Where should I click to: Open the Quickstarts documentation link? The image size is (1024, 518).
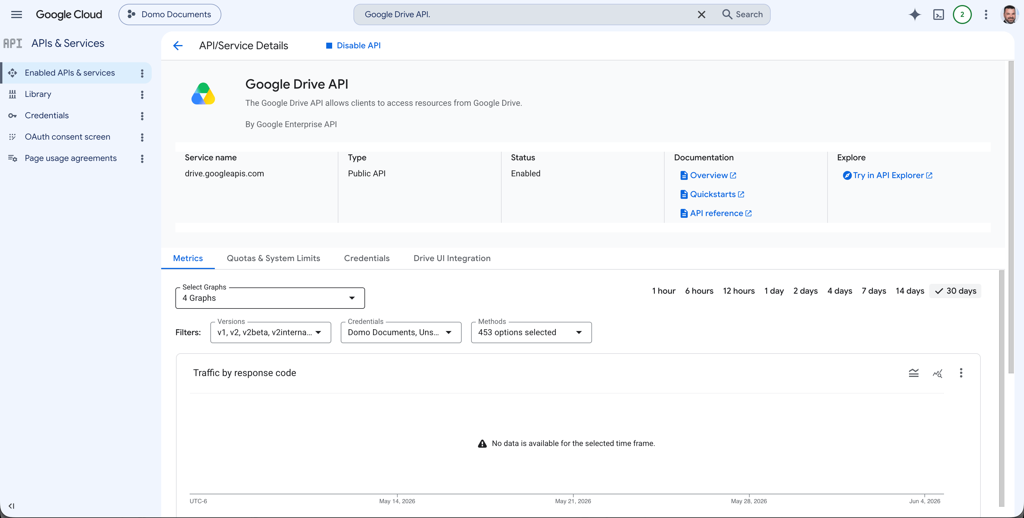[x=712, y=194]
